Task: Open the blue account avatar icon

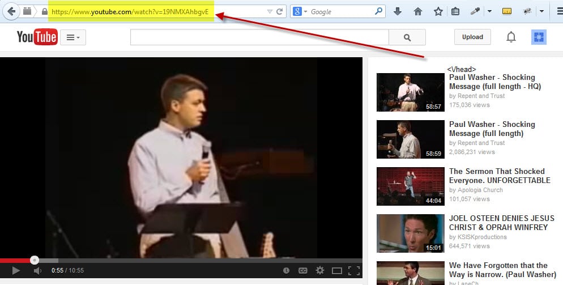Action: point(539,37)
